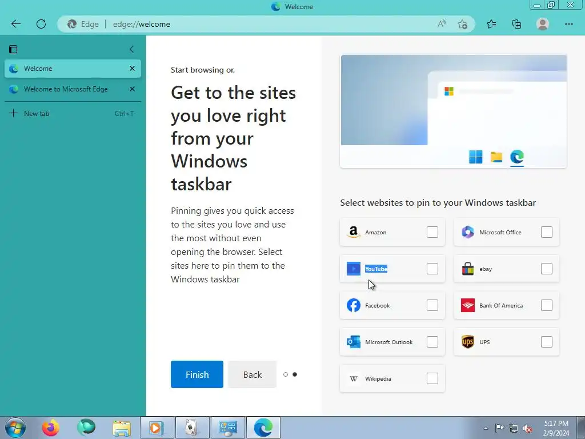The image size is (585, 439).
Task: Open File Explorer from the taskbar
Action: coord(122,428)
